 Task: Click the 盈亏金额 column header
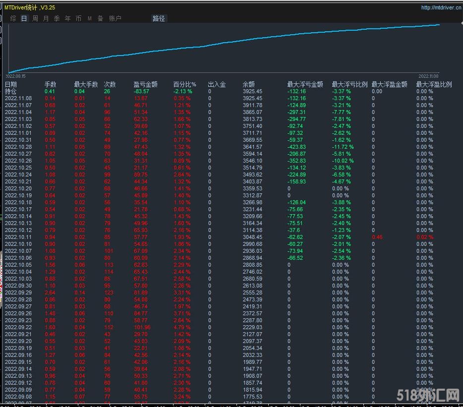click(145, 84)
